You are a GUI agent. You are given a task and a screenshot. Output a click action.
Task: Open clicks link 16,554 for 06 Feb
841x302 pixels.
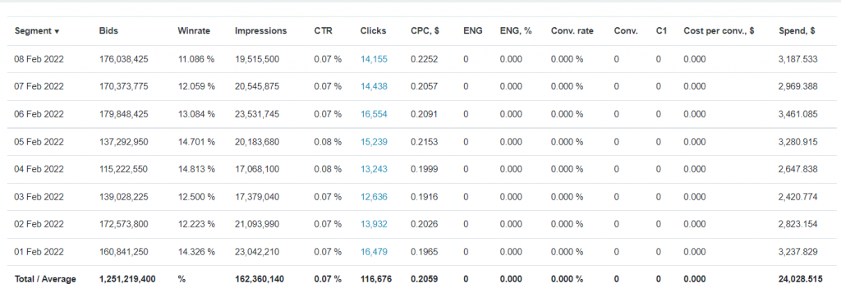[374, 114]
